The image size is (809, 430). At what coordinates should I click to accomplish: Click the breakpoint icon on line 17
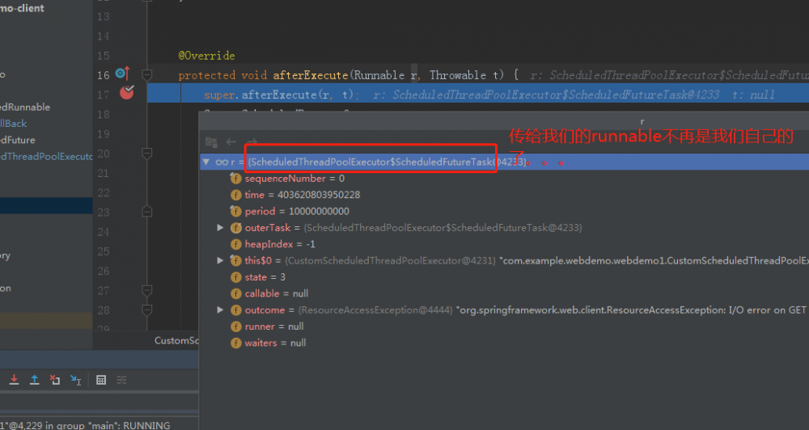[127, 92]
